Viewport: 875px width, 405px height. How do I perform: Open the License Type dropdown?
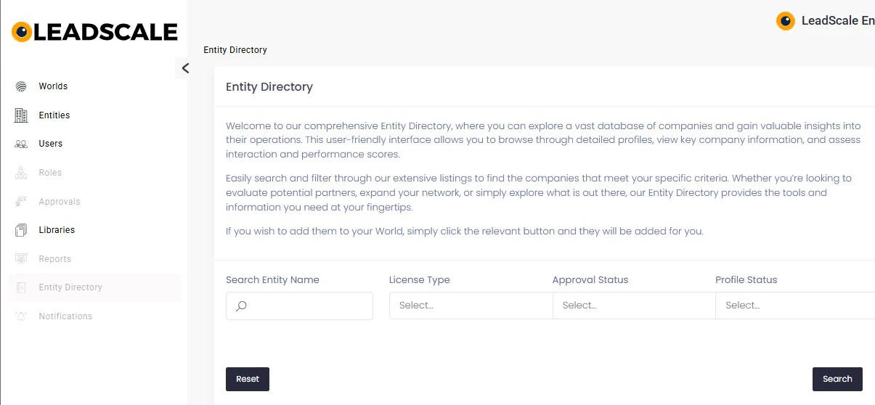(471, 306)
